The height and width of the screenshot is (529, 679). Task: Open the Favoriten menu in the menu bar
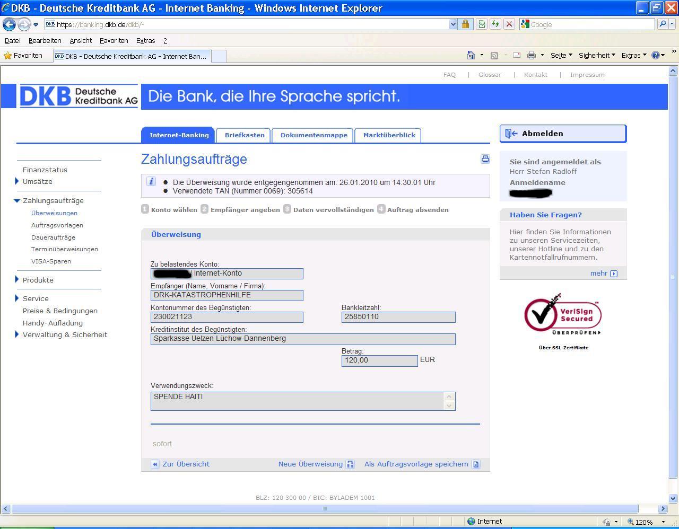click(x=114, y=40)
